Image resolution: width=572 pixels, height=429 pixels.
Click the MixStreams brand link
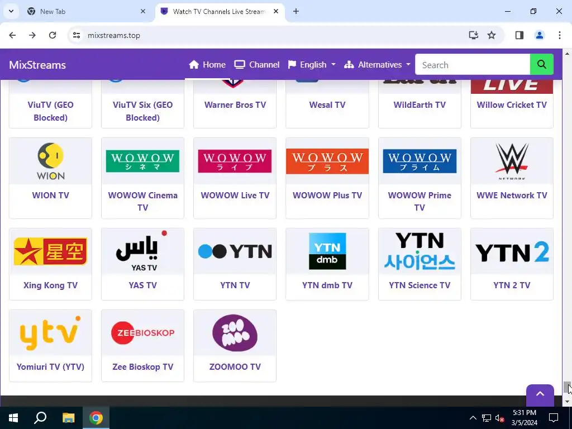(37, 65)
